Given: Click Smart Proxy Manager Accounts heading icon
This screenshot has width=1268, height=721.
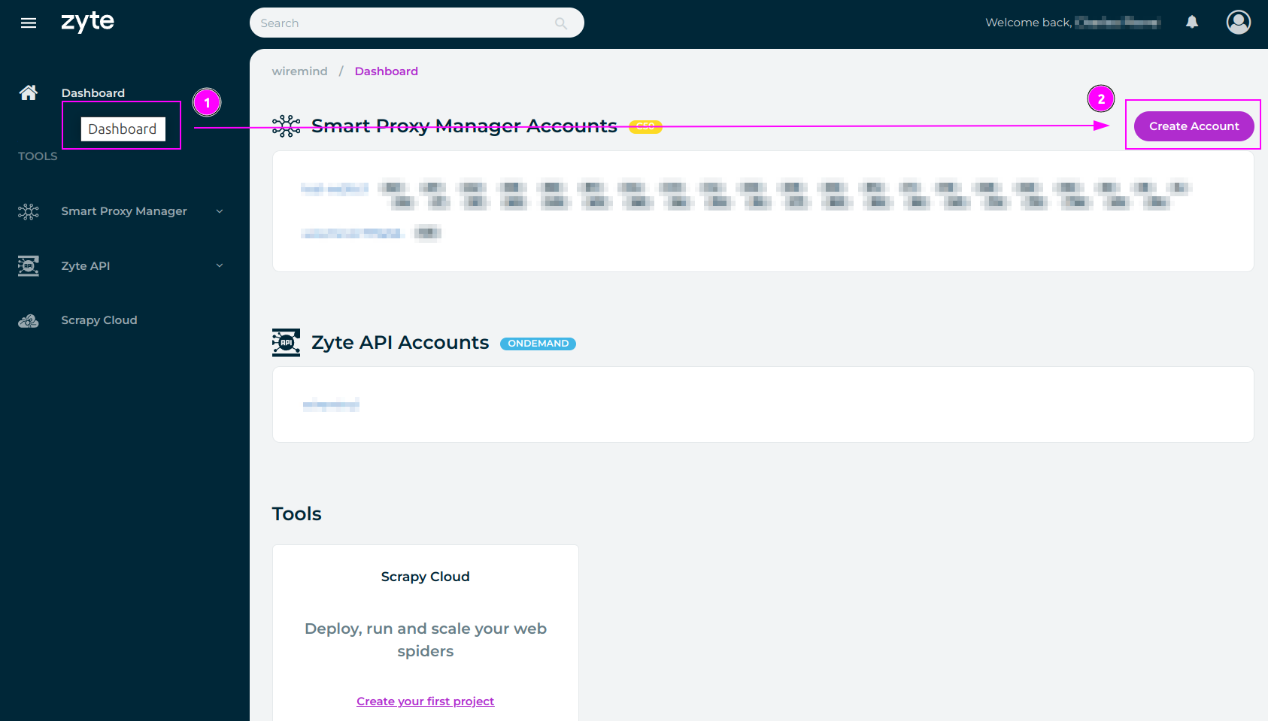Looking at the screenshot, I should pos(286,126).
